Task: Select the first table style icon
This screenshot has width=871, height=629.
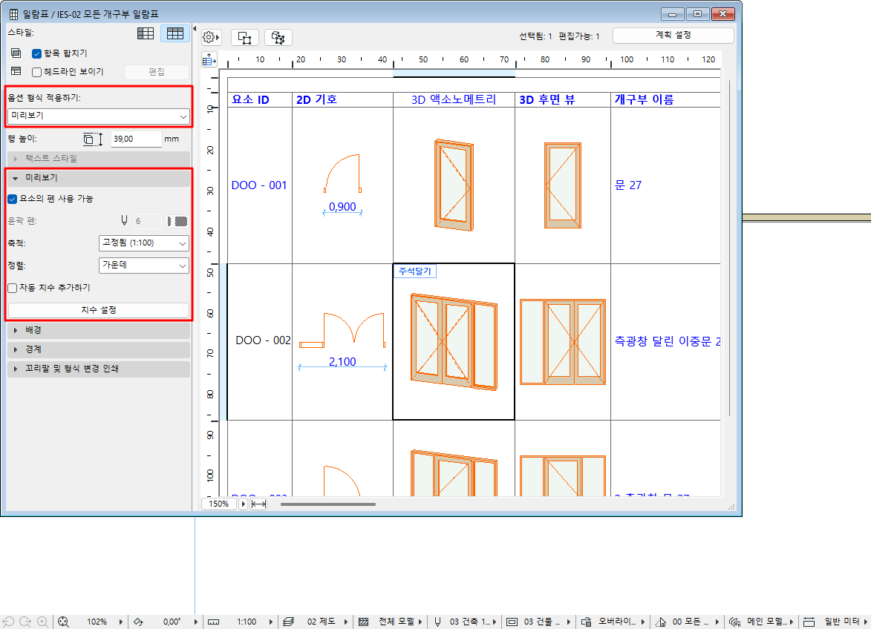Action: tap(146, 33)
